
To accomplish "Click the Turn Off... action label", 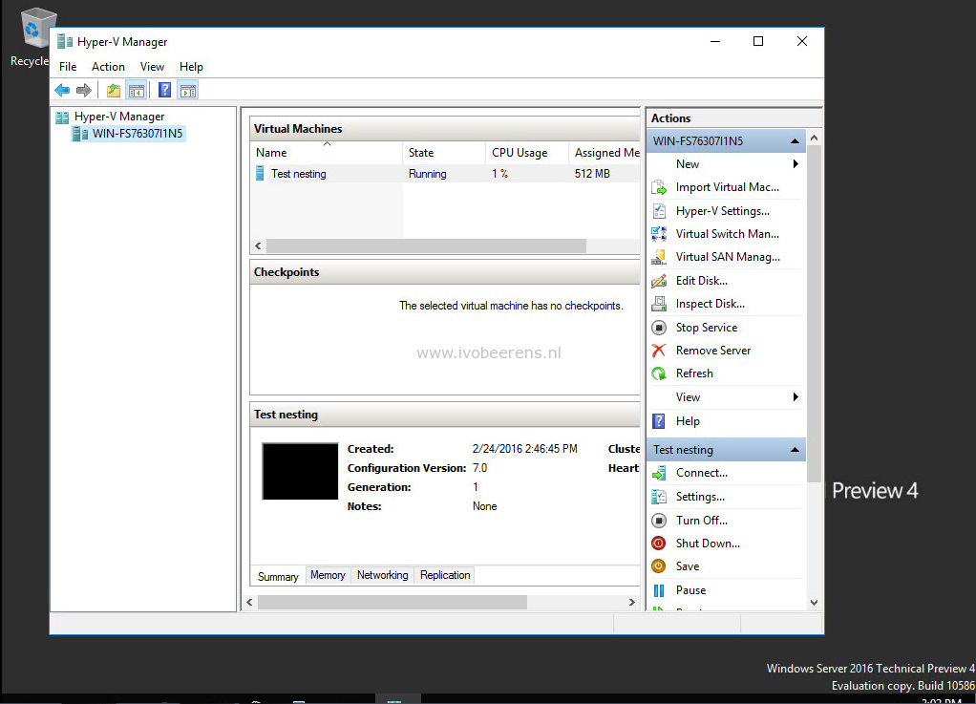I will (x=702, y=521).
